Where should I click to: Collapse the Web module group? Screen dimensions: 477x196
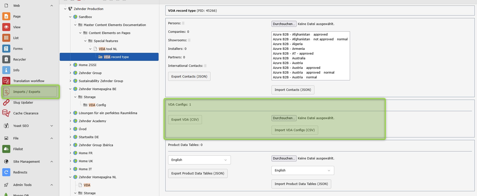click(52, 6)
